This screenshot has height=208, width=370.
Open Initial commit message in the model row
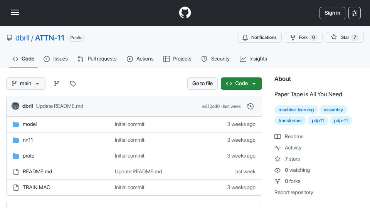[x=129, y=124]
